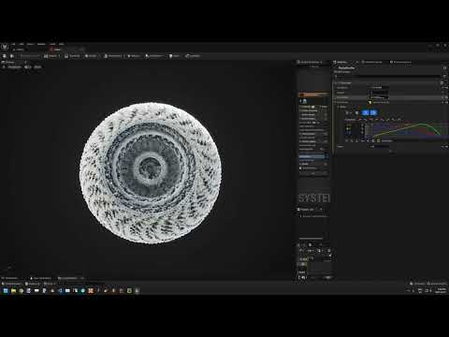The image size is (449, 337).
Task: Click Browse to asset toolbar icon
Action: [x=12, y=56]
